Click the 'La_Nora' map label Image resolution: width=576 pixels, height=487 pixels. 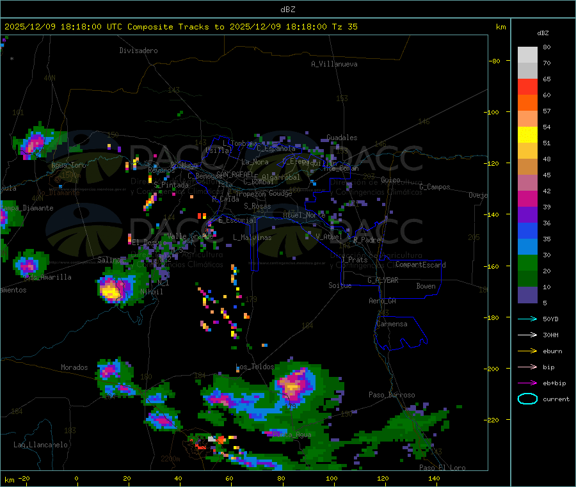point(255,162)
